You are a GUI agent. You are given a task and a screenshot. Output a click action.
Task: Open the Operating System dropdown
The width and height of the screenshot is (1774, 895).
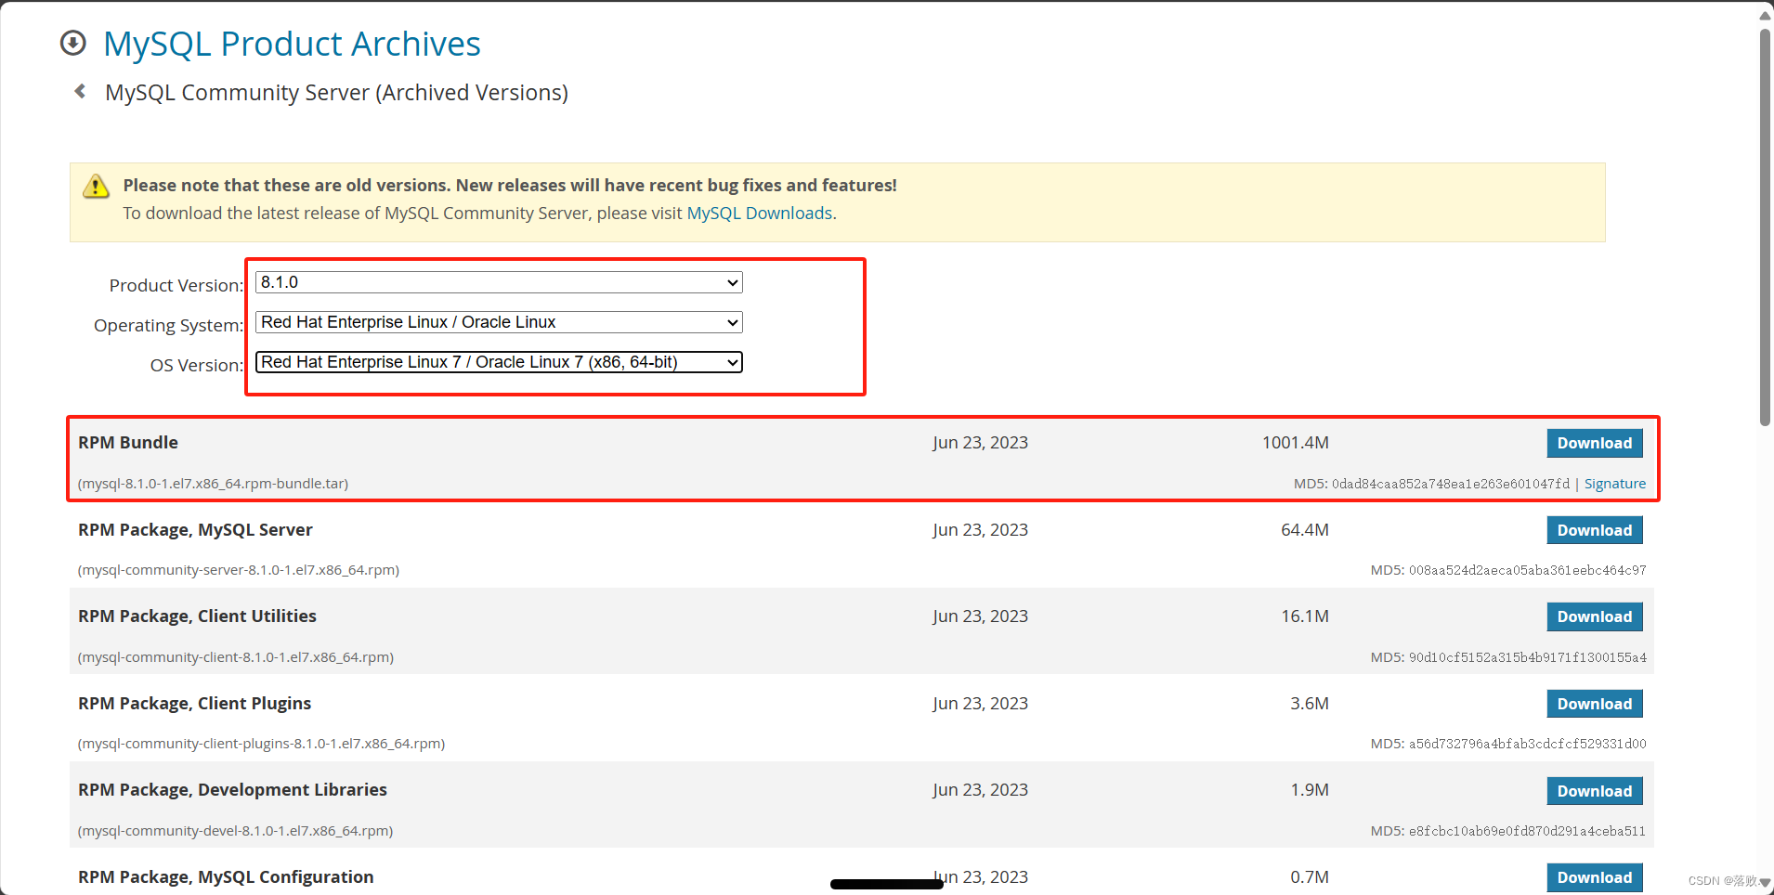499,322
